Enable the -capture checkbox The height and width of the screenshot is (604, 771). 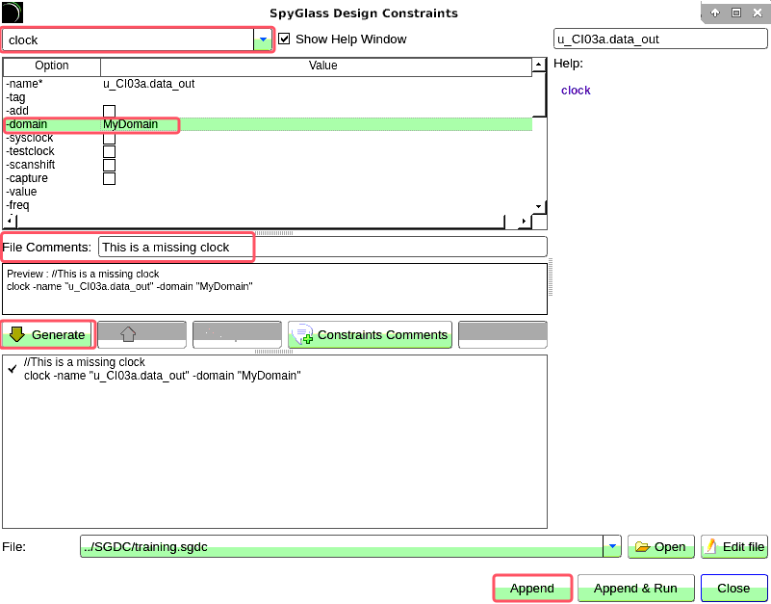point(109,178)
